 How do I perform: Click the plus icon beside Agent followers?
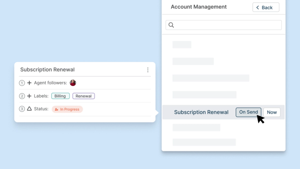[x=29, y=83]
